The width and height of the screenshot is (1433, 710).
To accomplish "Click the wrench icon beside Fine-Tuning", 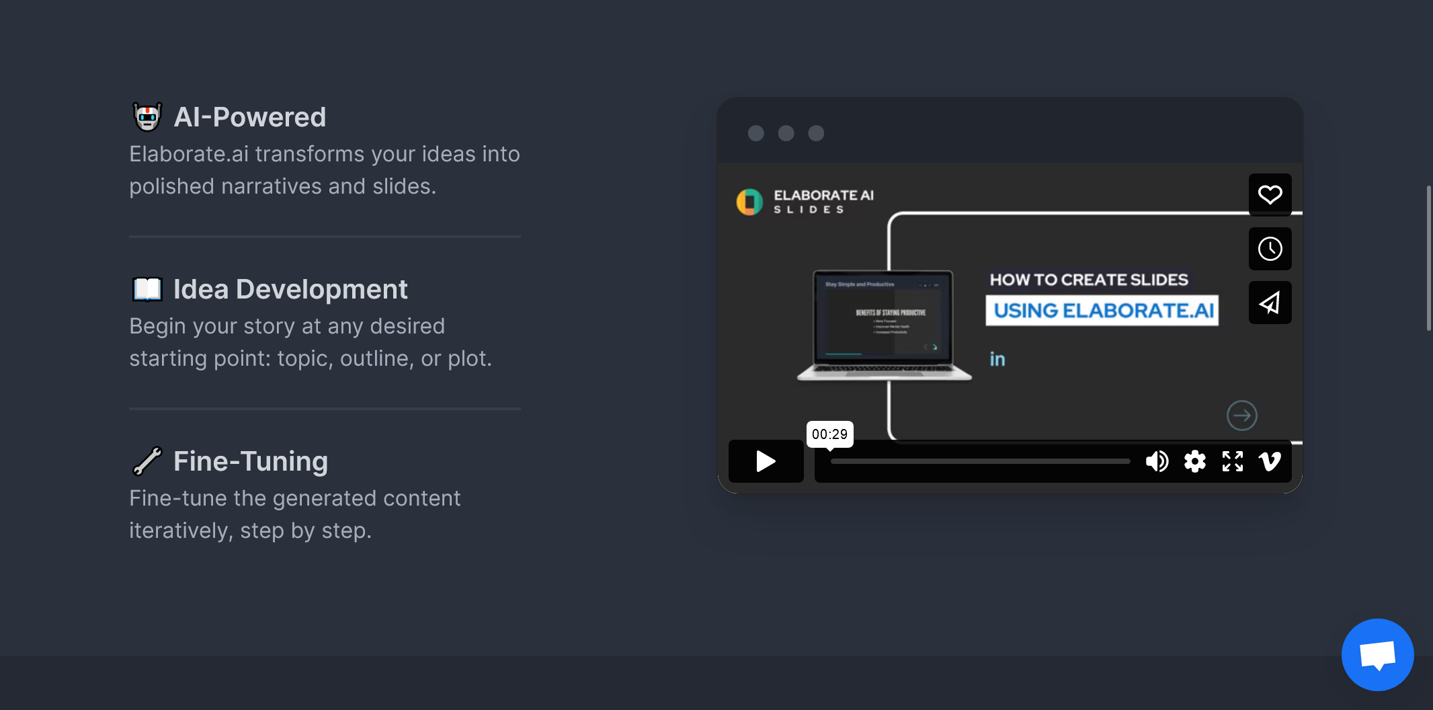I will [x=147, y=461].
